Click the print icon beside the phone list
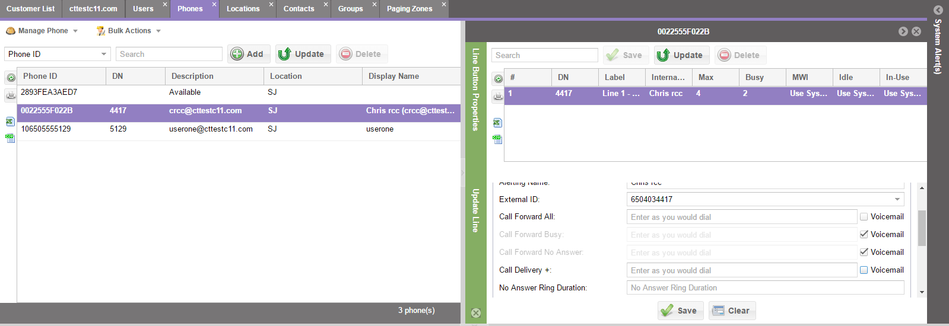Image resolution: width=949 pixels, height=326 pixels. [11, 95]
